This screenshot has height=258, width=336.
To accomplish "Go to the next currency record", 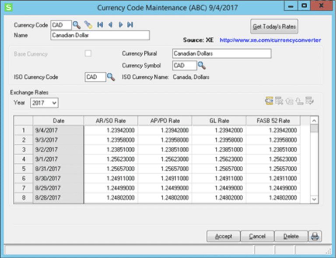I will pos(120,25).
